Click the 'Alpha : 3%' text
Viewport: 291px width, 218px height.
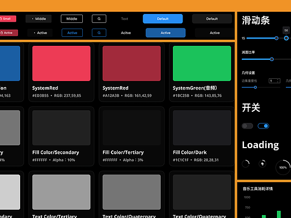[x=133, y=160]
